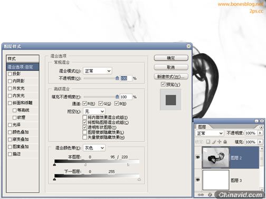This screenshot has width=266, height=199.
Task: Select the 样式 header in styles list
Action: [x=23, y=59]
